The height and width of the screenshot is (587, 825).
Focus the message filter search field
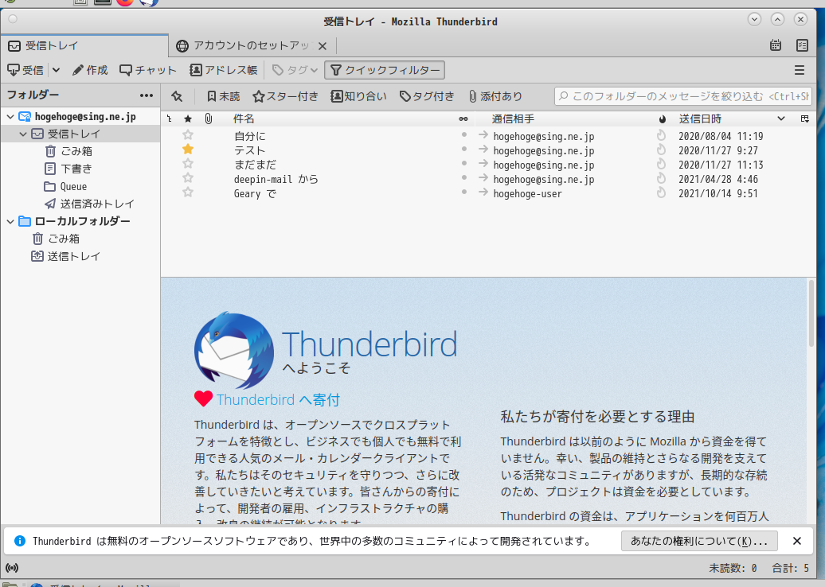[683, 96]
